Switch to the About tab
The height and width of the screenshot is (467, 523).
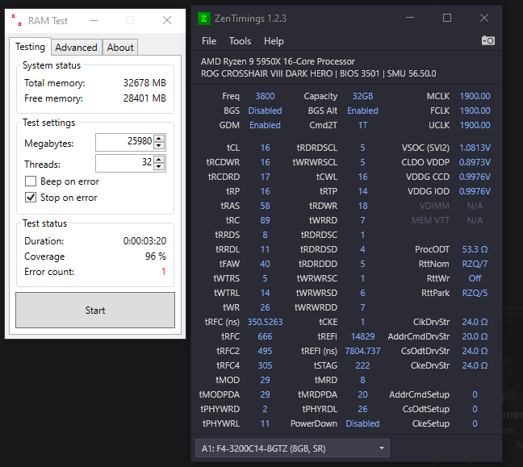[120, 48]
